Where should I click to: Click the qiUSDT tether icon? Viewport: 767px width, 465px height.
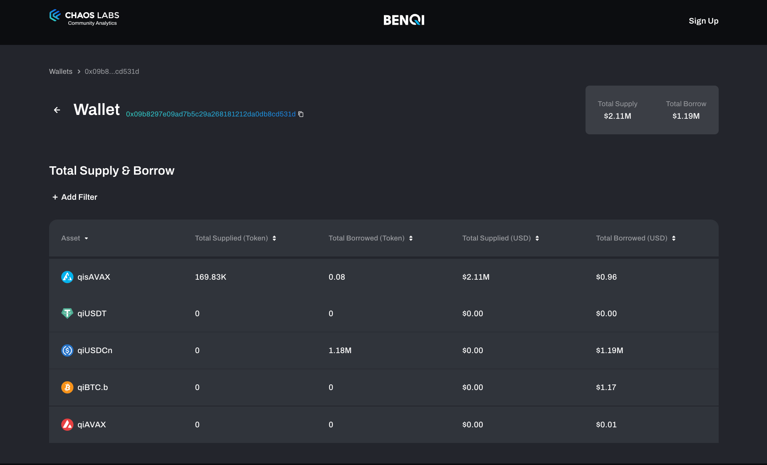67,314
